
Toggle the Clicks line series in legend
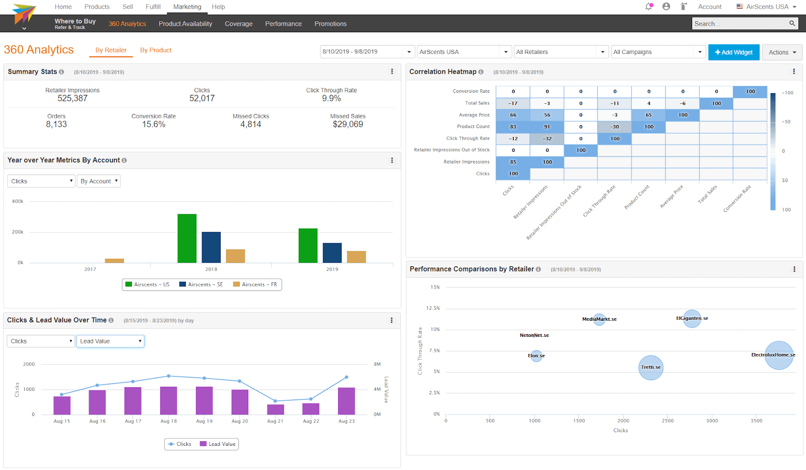(x=181, y=444)
